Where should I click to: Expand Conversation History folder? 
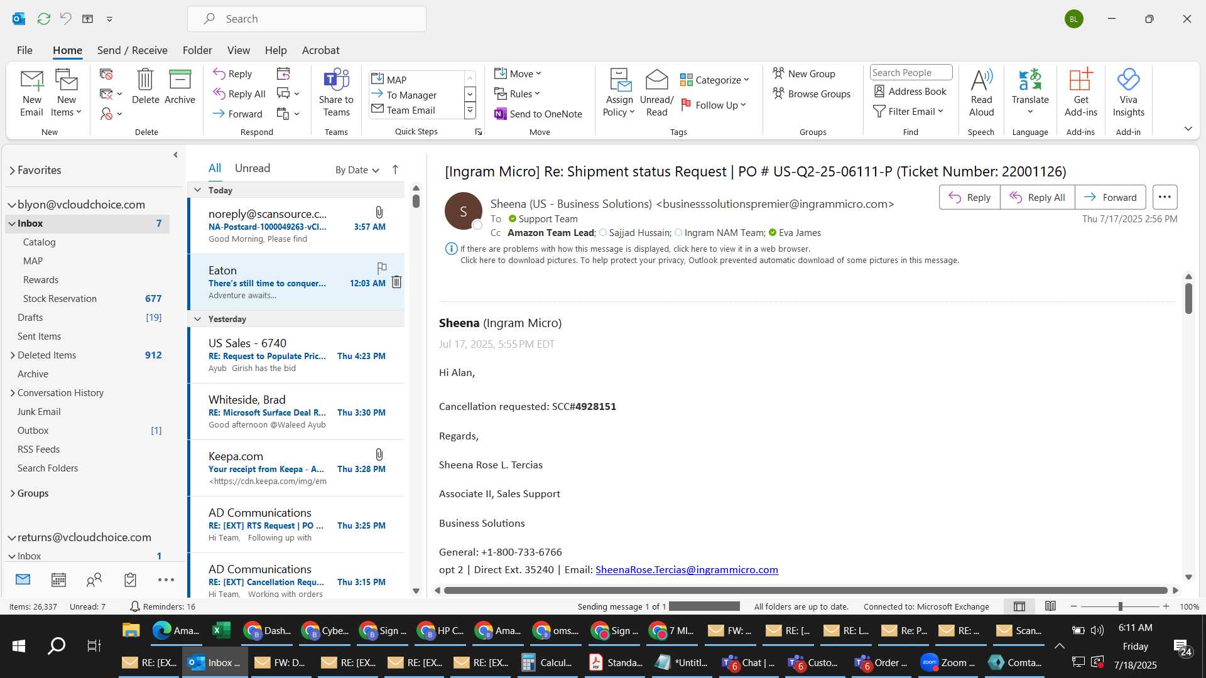(13, 393)
